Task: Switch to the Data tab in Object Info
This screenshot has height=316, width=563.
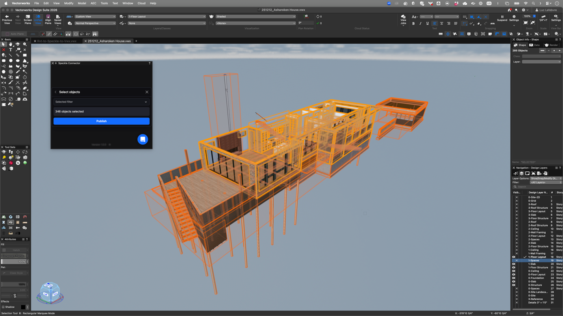Action: [534, 45]
